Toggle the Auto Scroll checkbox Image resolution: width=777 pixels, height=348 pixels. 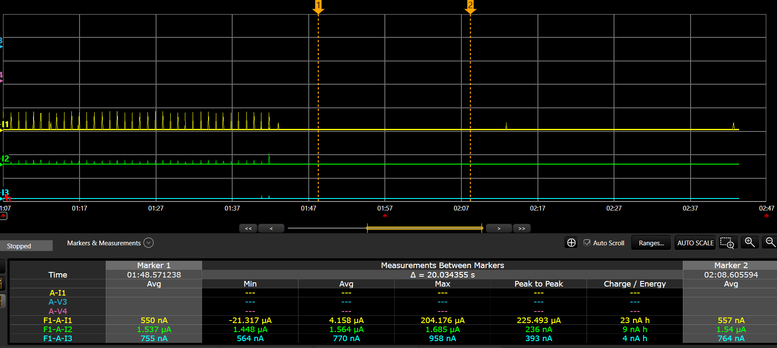[587, 243]
